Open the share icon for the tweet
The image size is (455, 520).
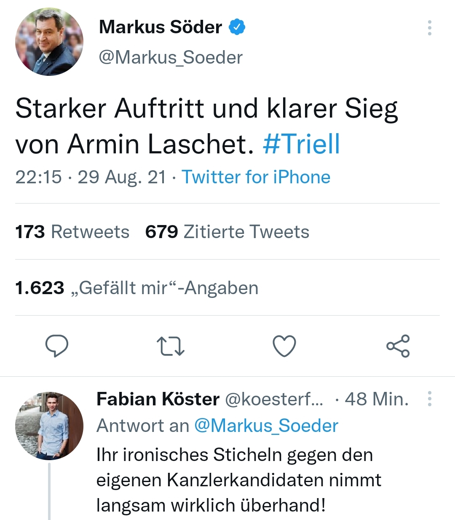click(398, 346)
